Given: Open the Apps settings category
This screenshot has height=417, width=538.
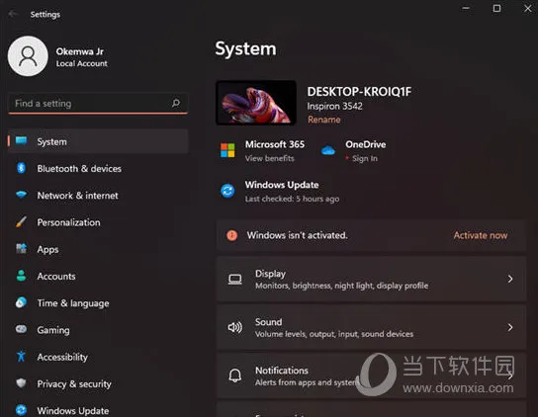Looking at the screenshot, I should (47, 249).
